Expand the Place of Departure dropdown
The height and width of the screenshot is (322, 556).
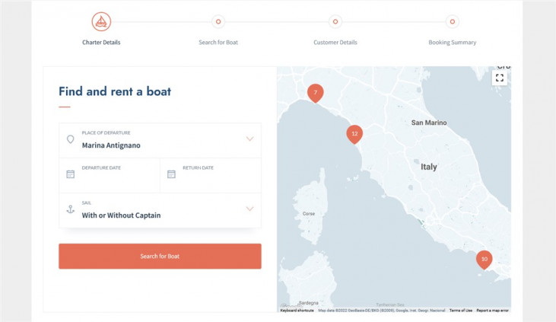[249, 139]
